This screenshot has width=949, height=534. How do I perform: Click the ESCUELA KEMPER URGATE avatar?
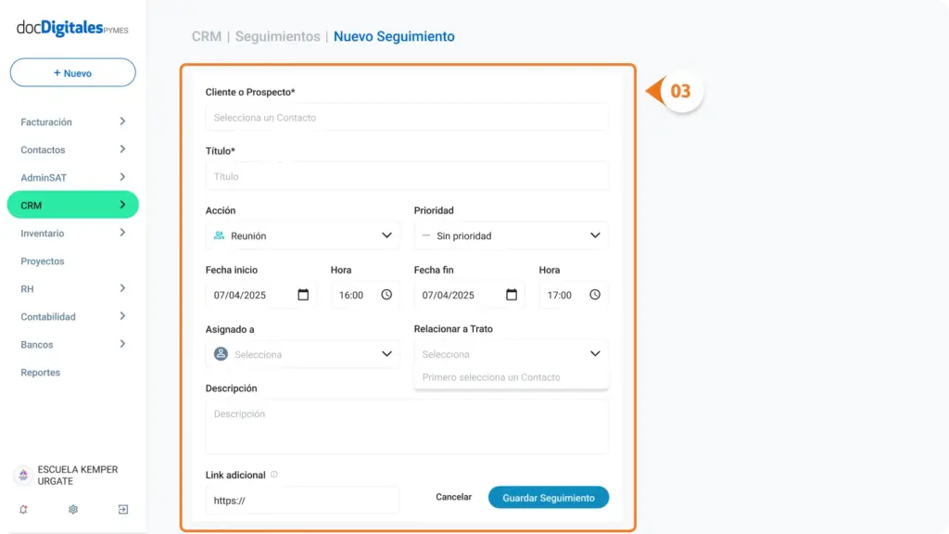tap(23, 476)
